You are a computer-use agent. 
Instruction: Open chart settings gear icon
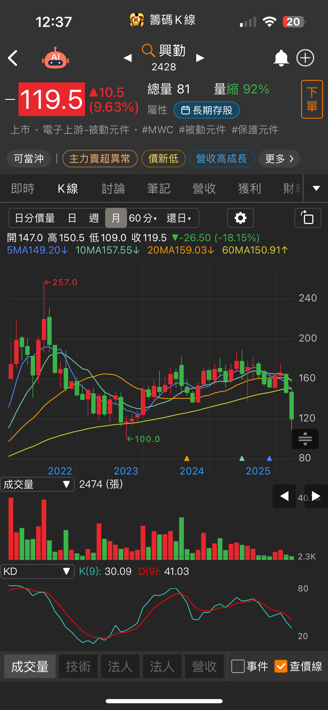point(240,218)
